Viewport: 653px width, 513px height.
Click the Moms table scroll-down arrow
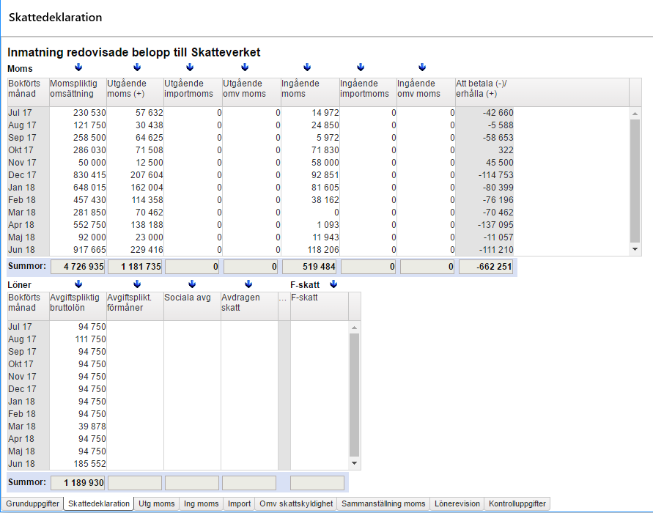pyautogui.click(x=635, y=249)
